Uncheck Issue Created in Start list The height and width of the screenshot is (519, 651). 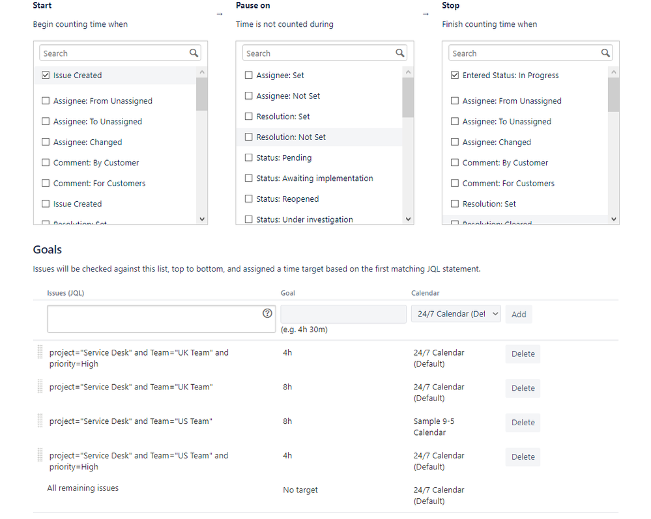coord(46,76)
